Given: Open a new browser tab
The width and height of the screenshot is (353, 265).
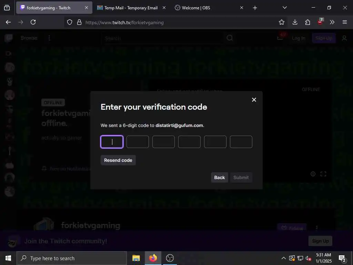Looking at the screenshot, I should (x=255, y=8).
